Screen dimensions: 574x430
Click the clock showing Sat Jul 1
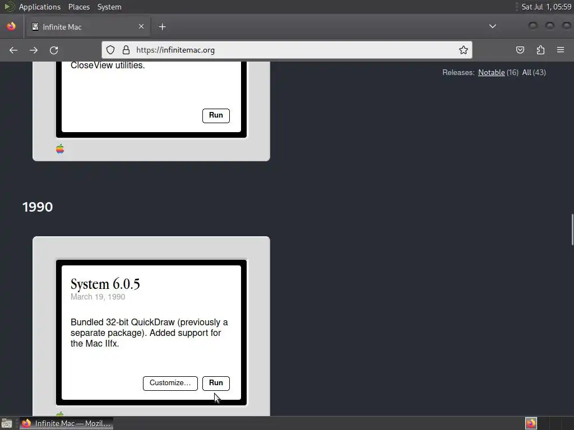click(x=546, y=7)
